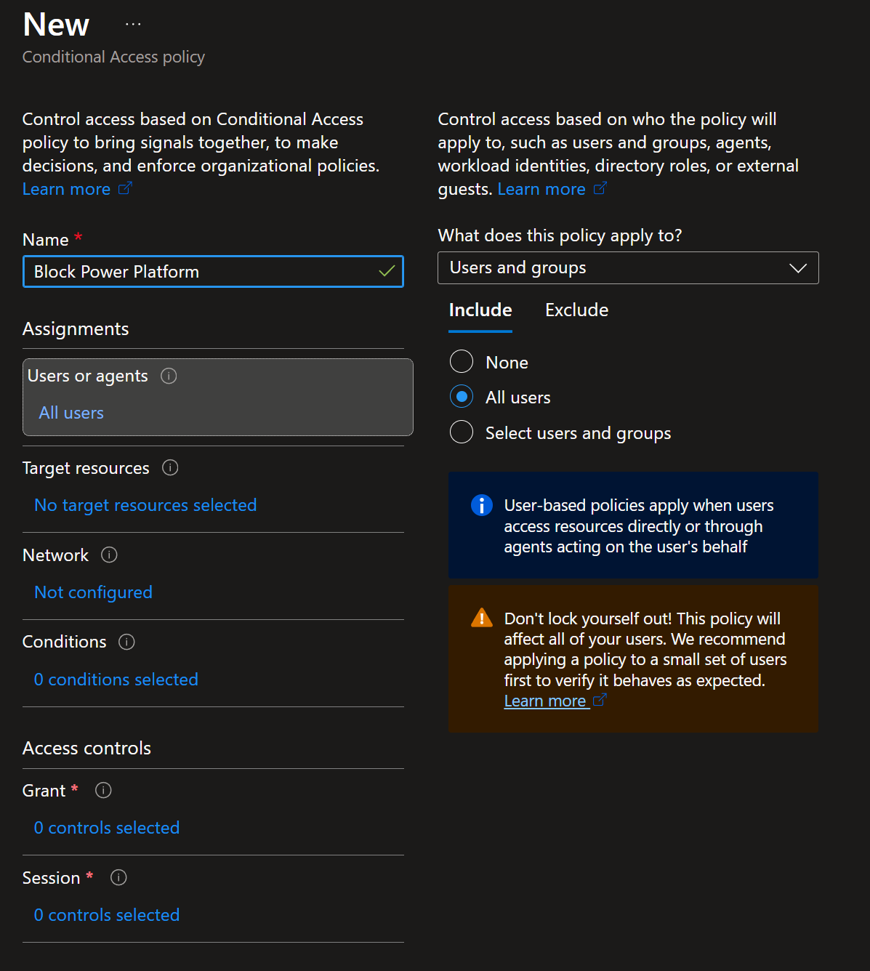The height and width of the screenshot is (971, 870).
Task: Click What does this policy apply to label
Action: (560, 235)
